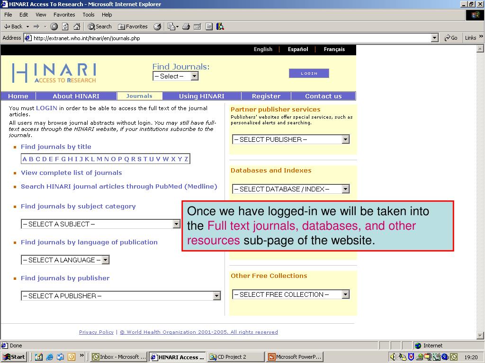Click the Refresh page icon
Viewport: 485px width, 363px height.
[x=65, y=26]
